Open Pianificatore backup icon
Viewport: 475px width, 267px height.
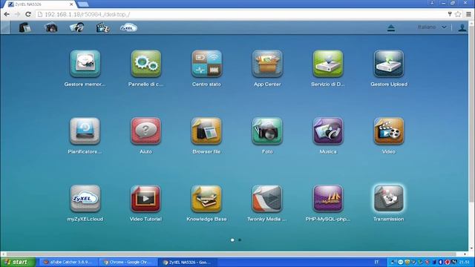click(x=85, y=131)
